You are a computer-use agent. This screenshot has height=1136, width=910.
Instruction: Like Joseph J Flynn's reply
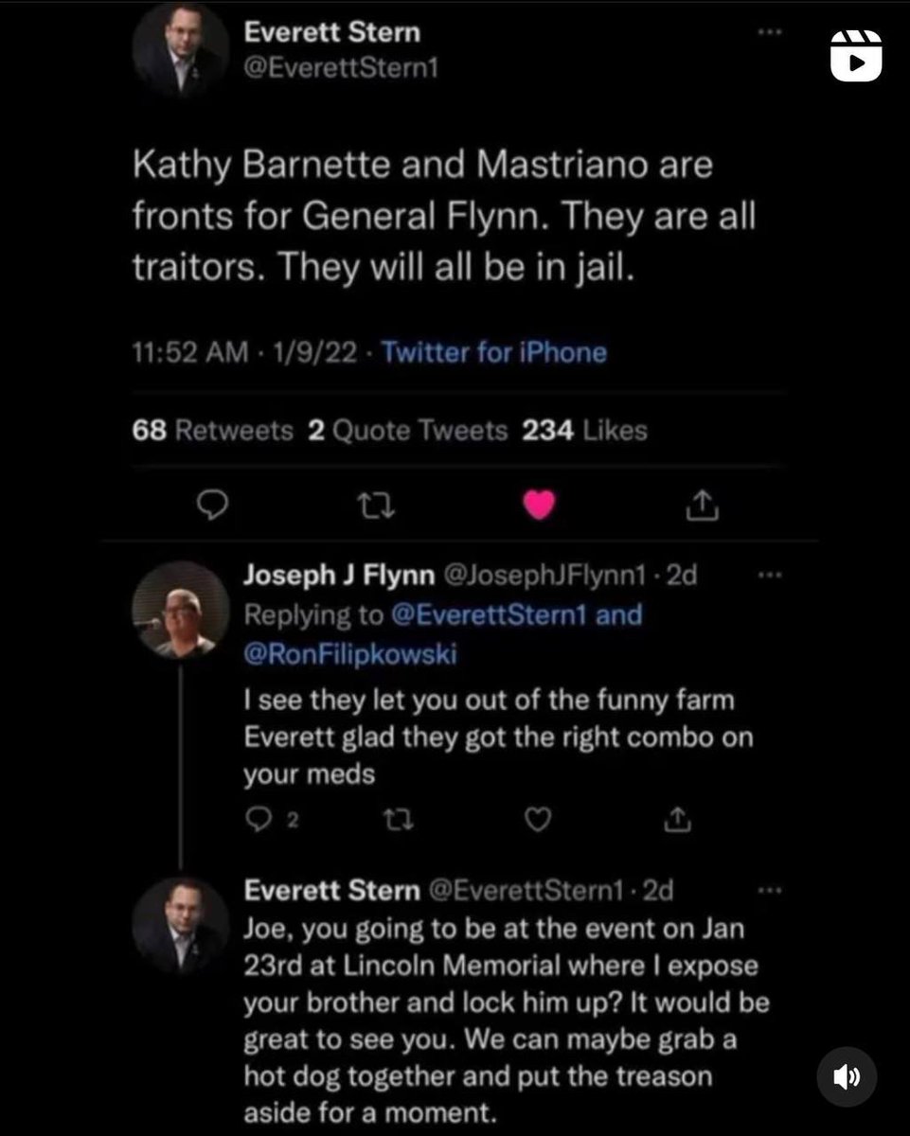pyautogui.click(x=537, y=820)
